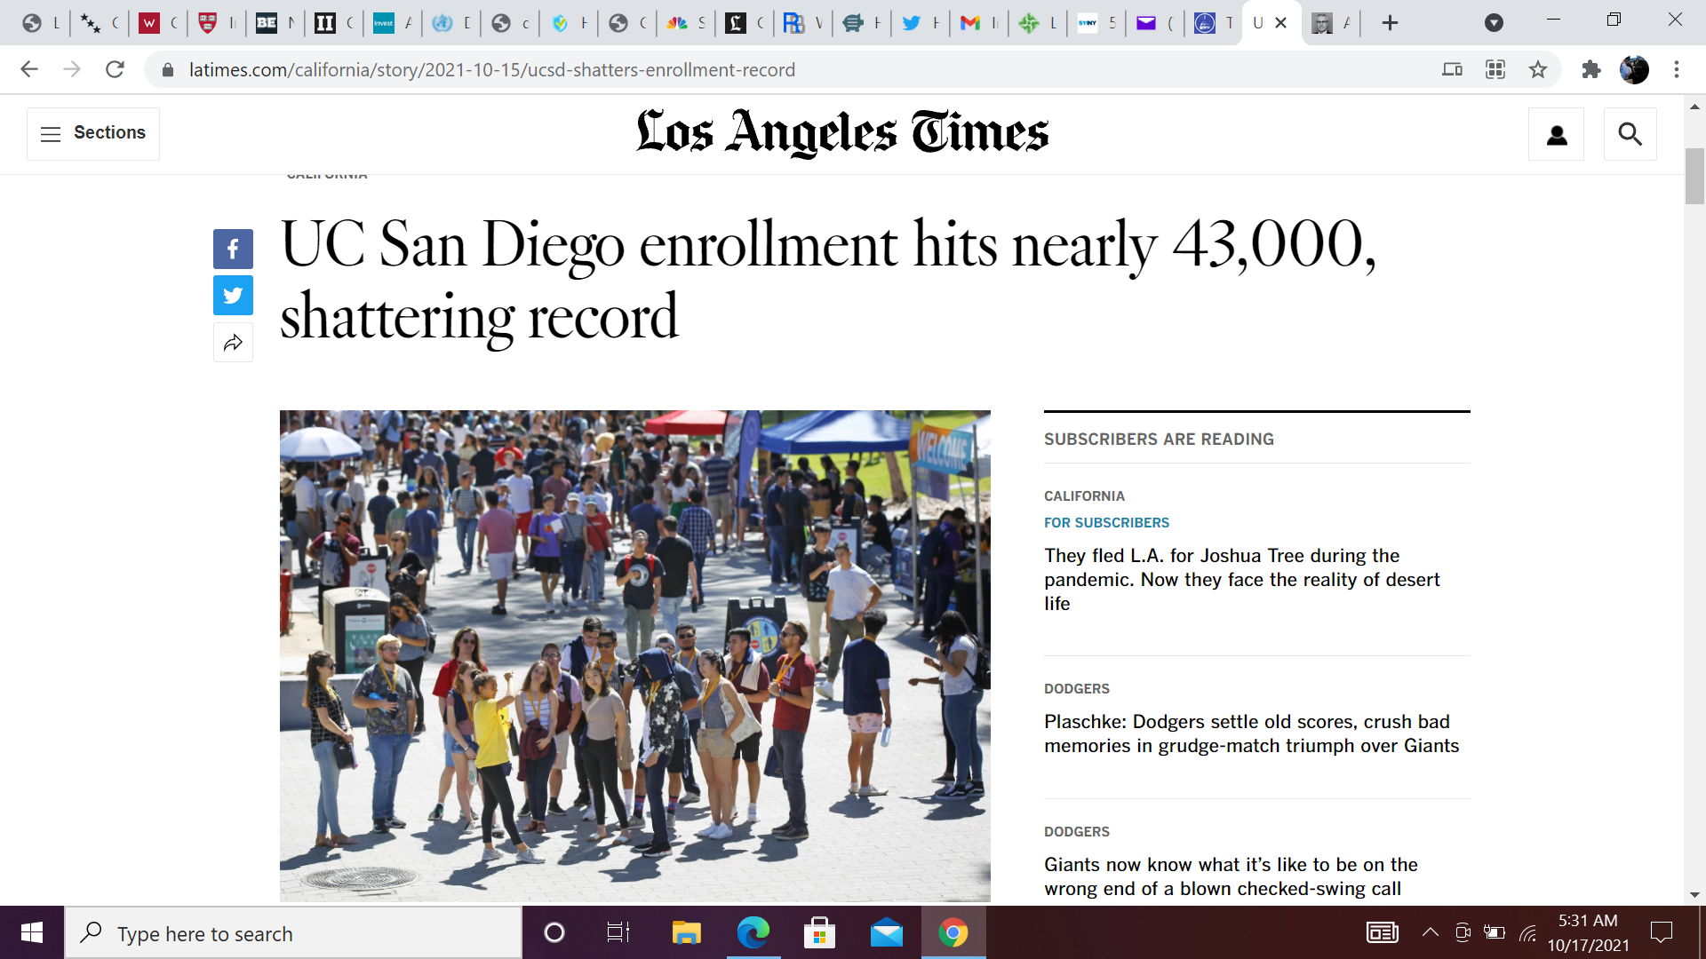
Task: Open the user account profile icon
Action: pos(1556,134)
